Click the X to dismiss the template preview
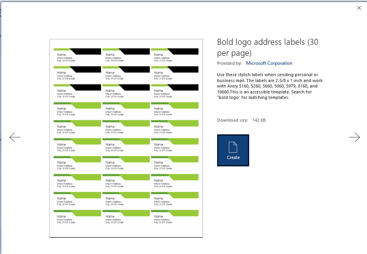 coord(359,7)
